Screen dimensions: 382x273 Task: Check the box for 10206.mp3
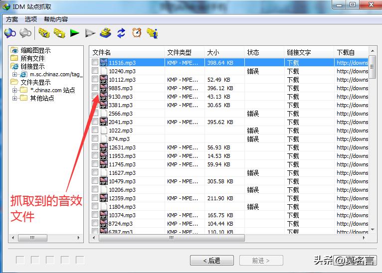pyautogui.click(x=95, y=189)
